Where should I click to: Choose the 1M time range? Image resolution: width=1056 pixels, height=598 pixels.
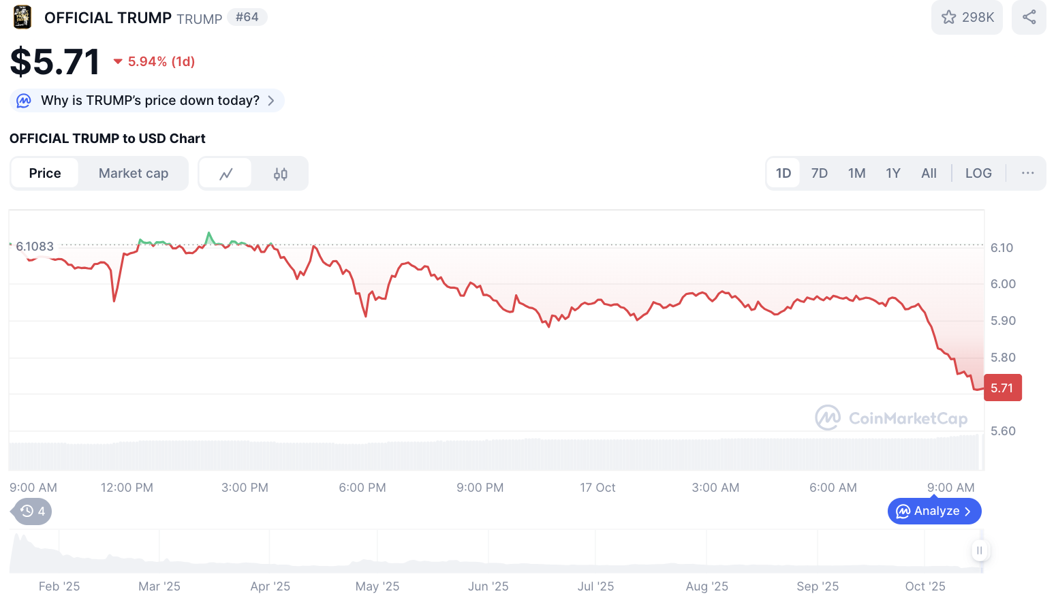click(x=856, y=173)
